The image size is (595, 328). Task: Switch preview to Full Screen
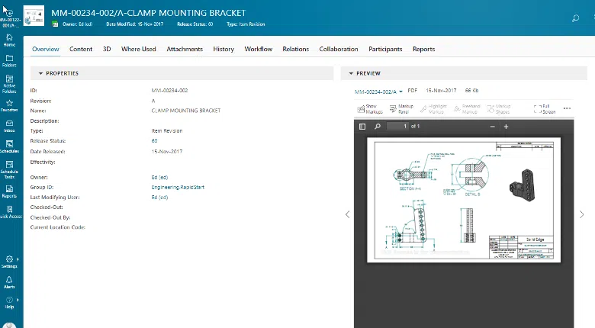click(545, 109)
